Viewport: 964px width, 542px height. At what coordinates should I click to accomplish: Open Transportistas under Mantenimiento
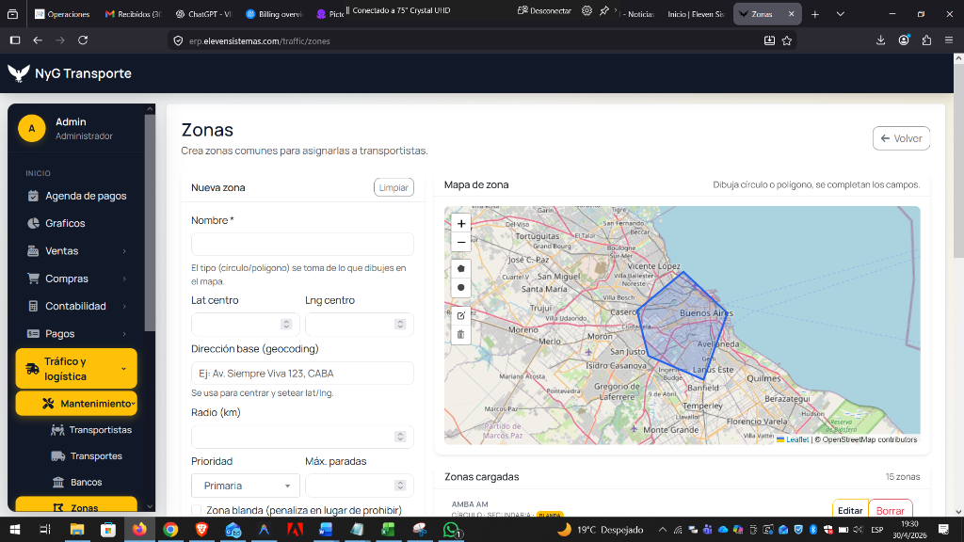[x=91, y=429]
